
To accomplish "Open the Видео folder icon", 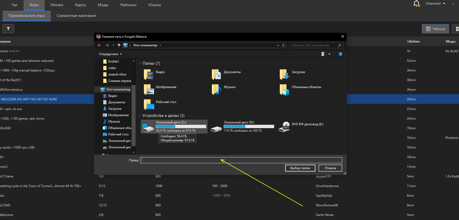I will pyautogui.click(x=149, y=75).
